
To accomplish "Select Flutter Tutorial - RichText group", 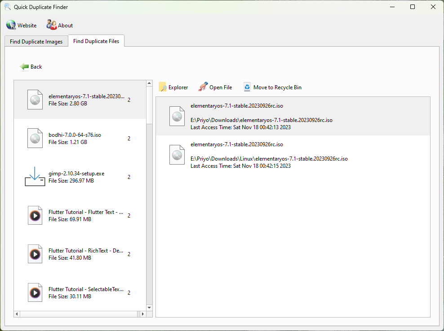I will pyautogui.click(x=80, y=254).
